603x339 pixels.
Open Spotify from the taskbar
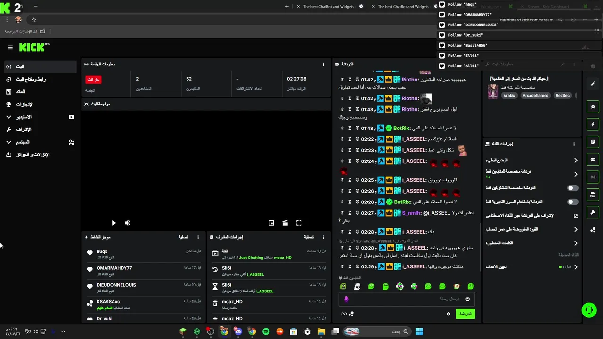pos(266,331)
